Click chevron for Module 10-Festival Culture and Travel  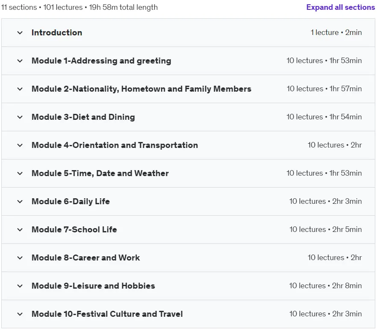pyautogui.click(x=20, y=314)
